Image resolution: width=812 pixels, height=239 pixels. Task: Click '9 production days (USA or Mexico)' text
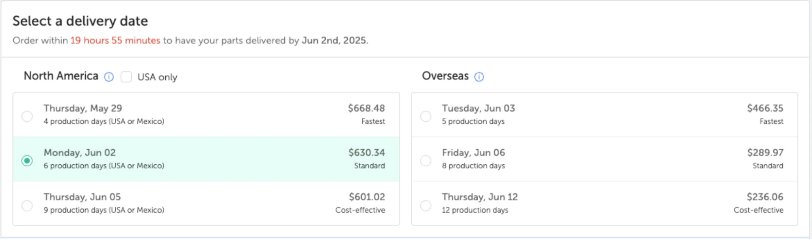point(104,210)
